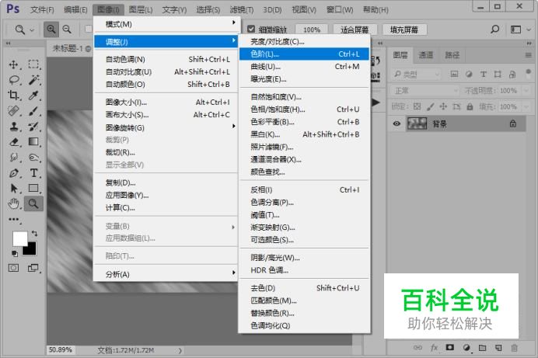Toggle lock all padlock icon
This screenshot has height=358, width=538.
[470, 106]
